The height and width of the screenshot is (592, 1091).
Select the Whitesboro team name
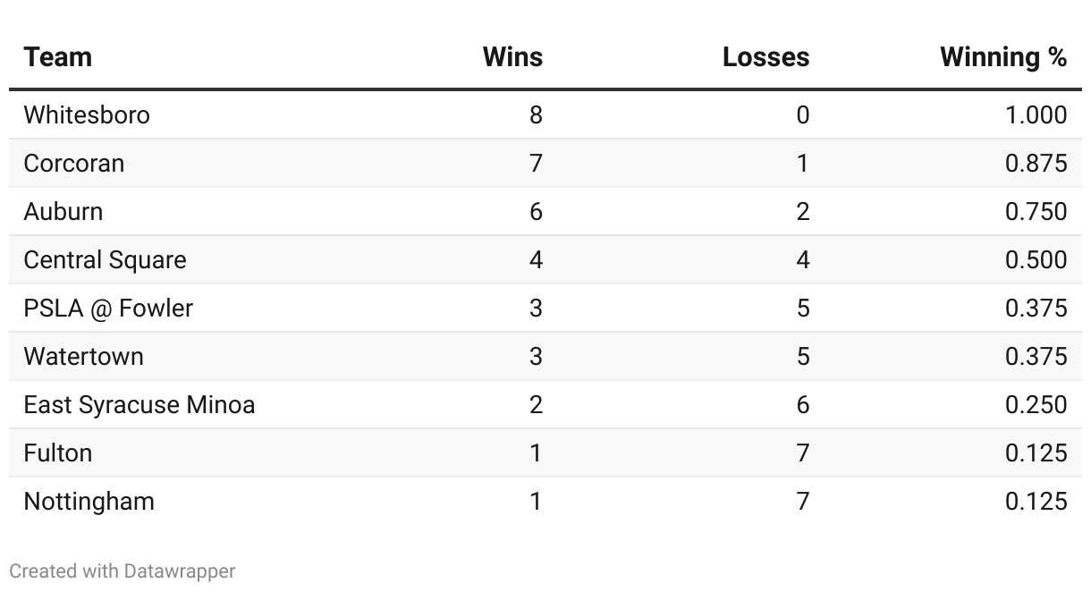87,115
